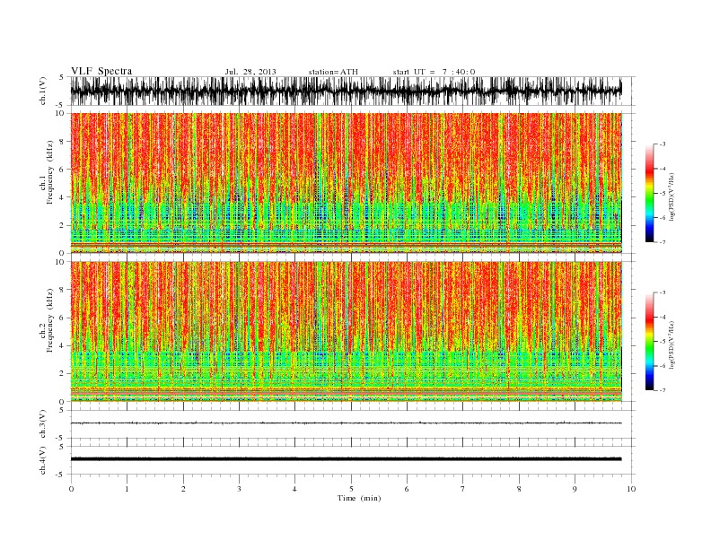This screenshot has width=711, height=549.
Task: Click the 'station=ATH' label
Action: click(x=333, y=72)
